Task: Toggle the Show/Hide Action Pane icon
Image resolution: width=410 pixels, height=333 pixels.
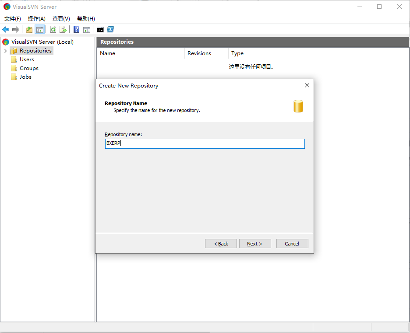Action: (x=87, y=29)
